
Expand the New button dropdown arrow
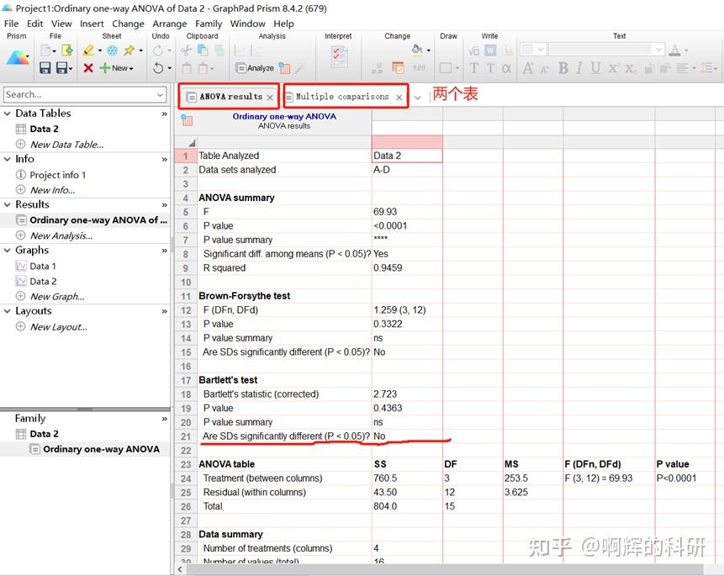click(x=133, y=68)
